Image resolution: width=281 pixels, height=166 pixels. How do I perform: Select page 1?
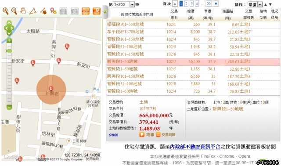point(181,4)
